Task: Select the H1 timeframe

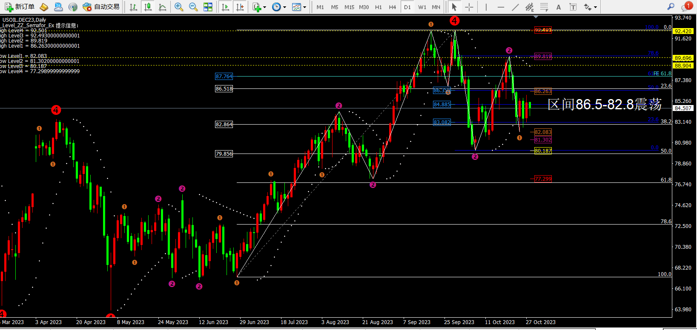Action: click(x=378, y=7)
